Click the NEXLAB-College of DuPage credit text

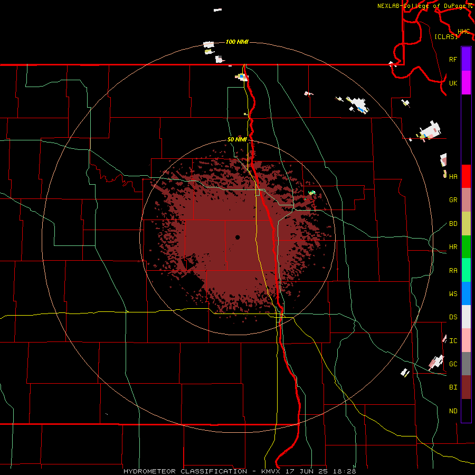coord(423,6)
